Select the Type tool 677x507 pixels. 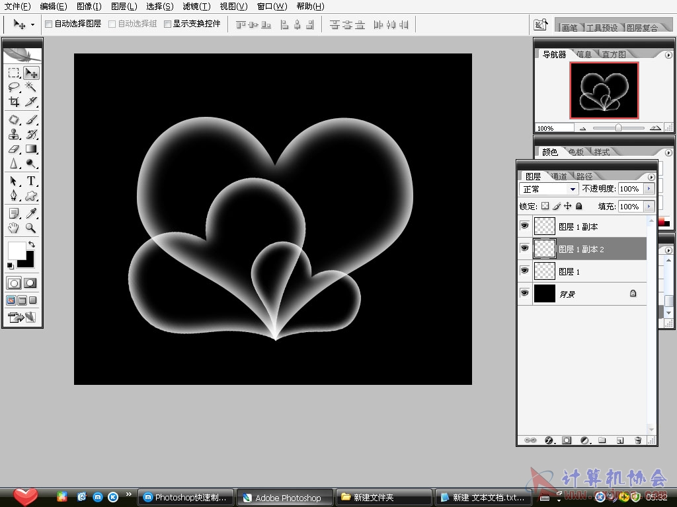30,181
